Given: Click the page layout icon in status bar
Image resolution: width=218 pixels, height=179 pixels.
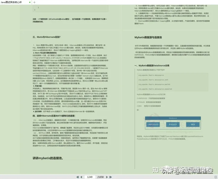Looking at the screenshot, I should pos(216,177).
